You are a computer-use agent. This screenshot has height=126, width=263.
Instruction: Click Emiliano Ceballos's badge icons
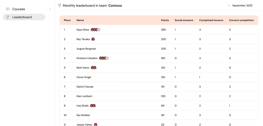coord(104,58)
